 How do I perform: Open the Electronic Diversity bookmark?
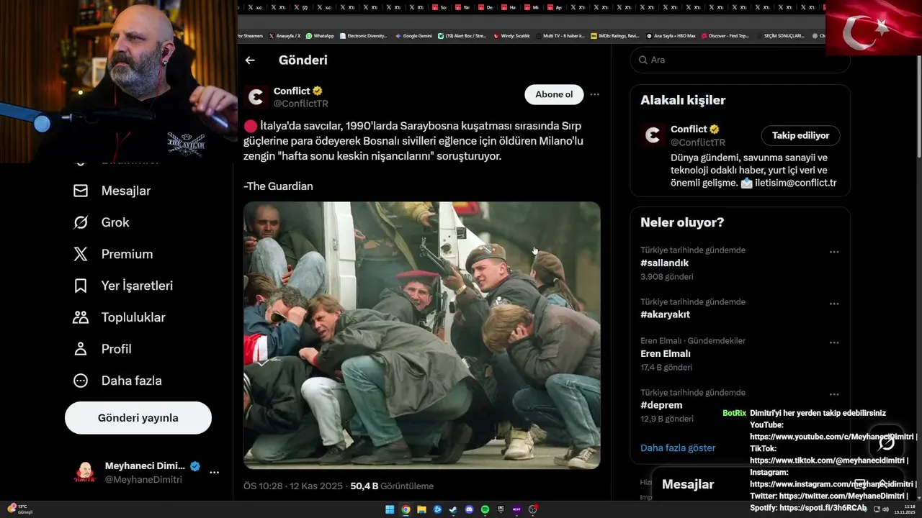pyautogui.click(x=364, y=35)
